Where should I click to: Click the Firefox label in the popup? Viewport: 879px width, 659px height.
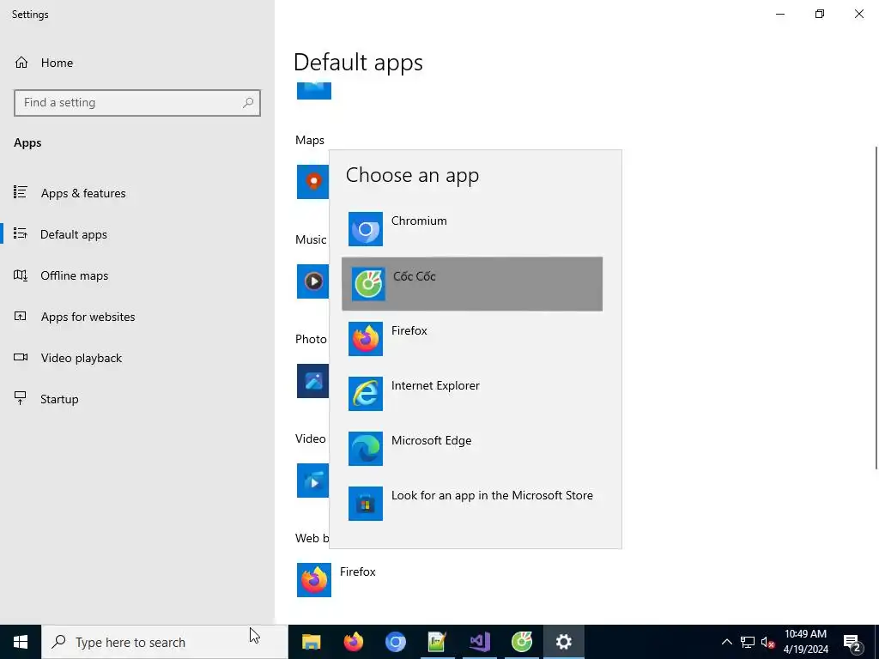409,330
